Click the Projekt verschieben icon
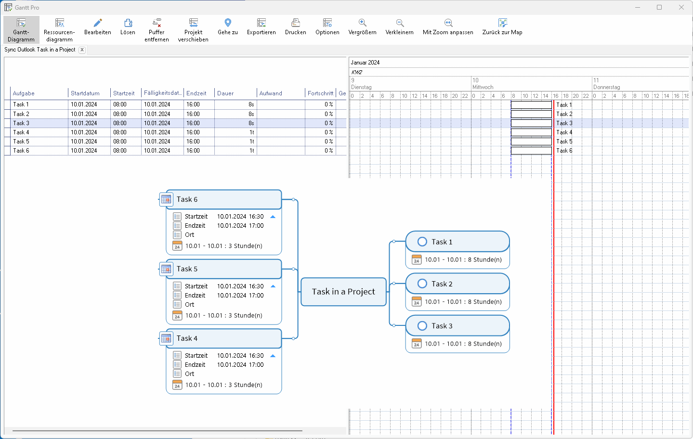 pos(193,23)
